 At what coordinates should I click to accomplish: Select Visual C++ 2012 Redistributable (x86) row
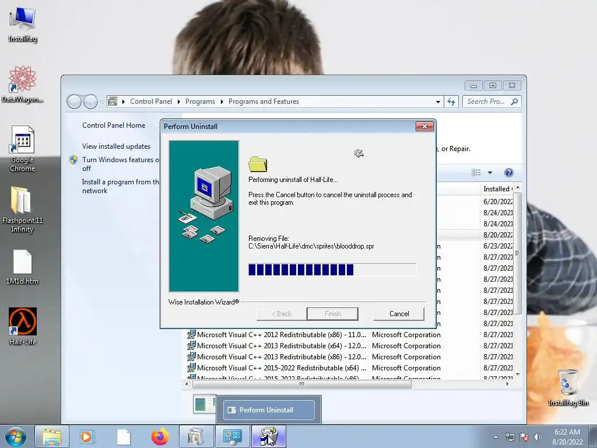point(350,335)
